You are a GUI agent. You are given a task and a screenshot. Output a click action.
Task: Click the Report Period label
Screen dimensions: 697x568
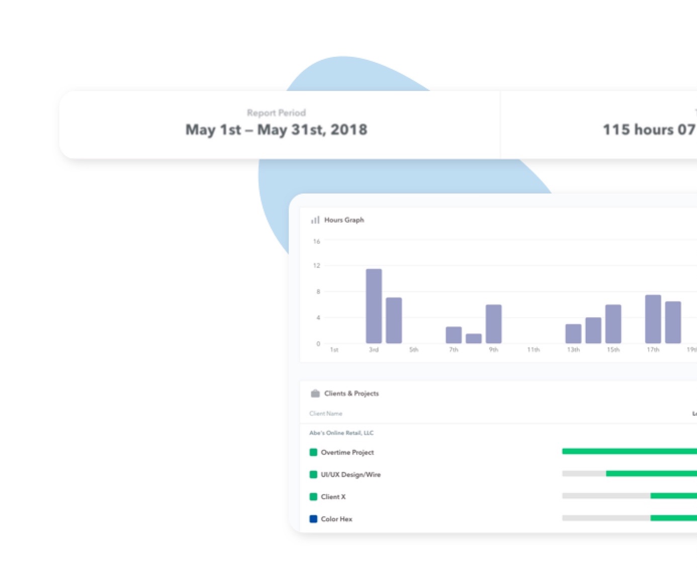(276, 113)
